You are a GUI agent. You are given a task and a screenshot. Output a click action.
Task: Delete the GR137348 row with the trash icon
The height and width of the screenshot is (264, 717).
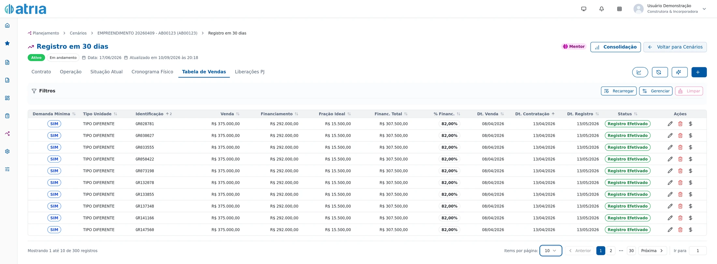[x=680, y=206]
